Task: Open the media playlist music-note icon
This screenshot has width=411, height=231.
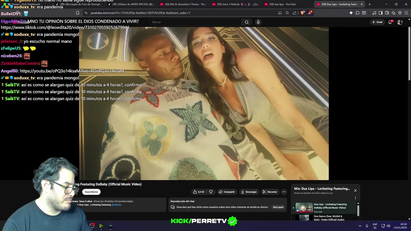Action: coord(374,13)
